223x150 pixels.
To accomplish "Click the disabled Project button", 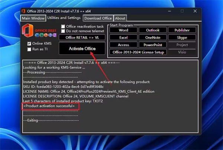I will coord(182,45).
